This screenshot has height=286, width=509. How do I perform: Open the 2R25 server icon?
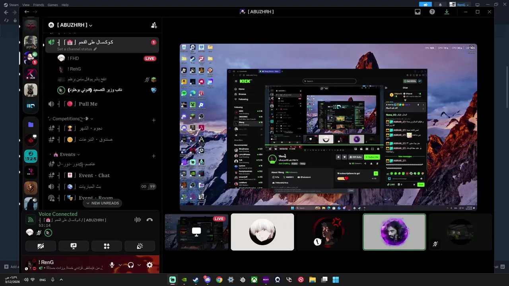[x=31, y=156]
